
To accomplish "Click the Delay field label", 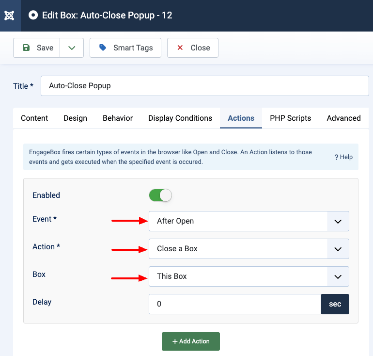I will (42, 302).
